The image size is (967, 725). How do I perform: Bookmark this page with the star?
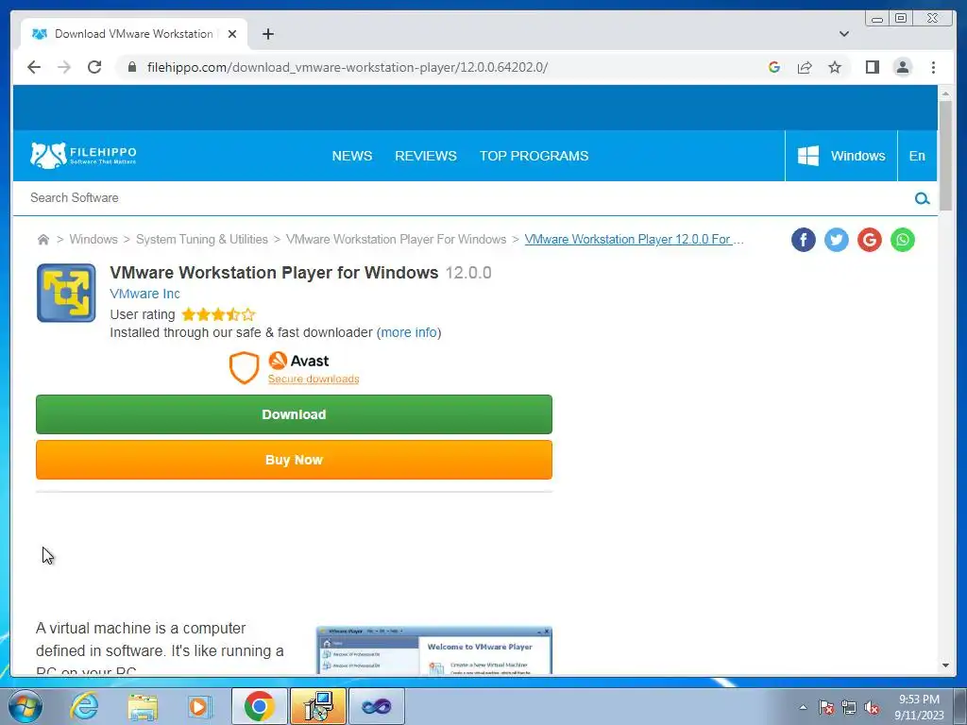pyautogui.click(x=835, y=67)
